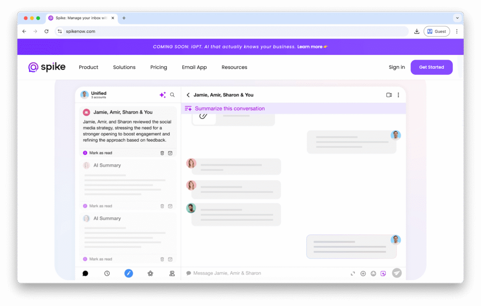Screen dimensions: 481x306
Task: Open the three-dot conversation options menu
Action: pos(398,95)
